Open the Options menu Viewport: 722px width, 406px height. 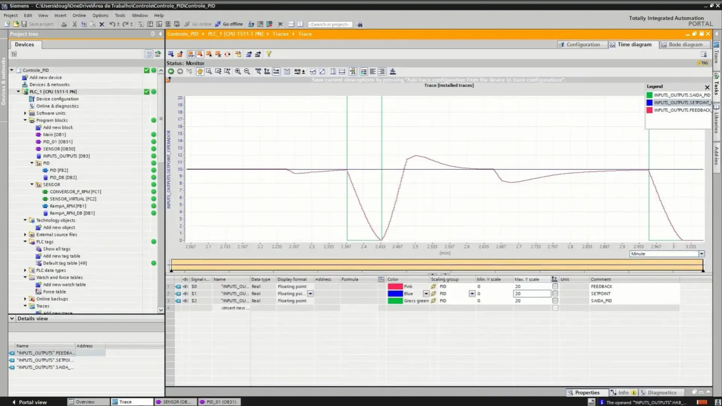coord(100,15)
